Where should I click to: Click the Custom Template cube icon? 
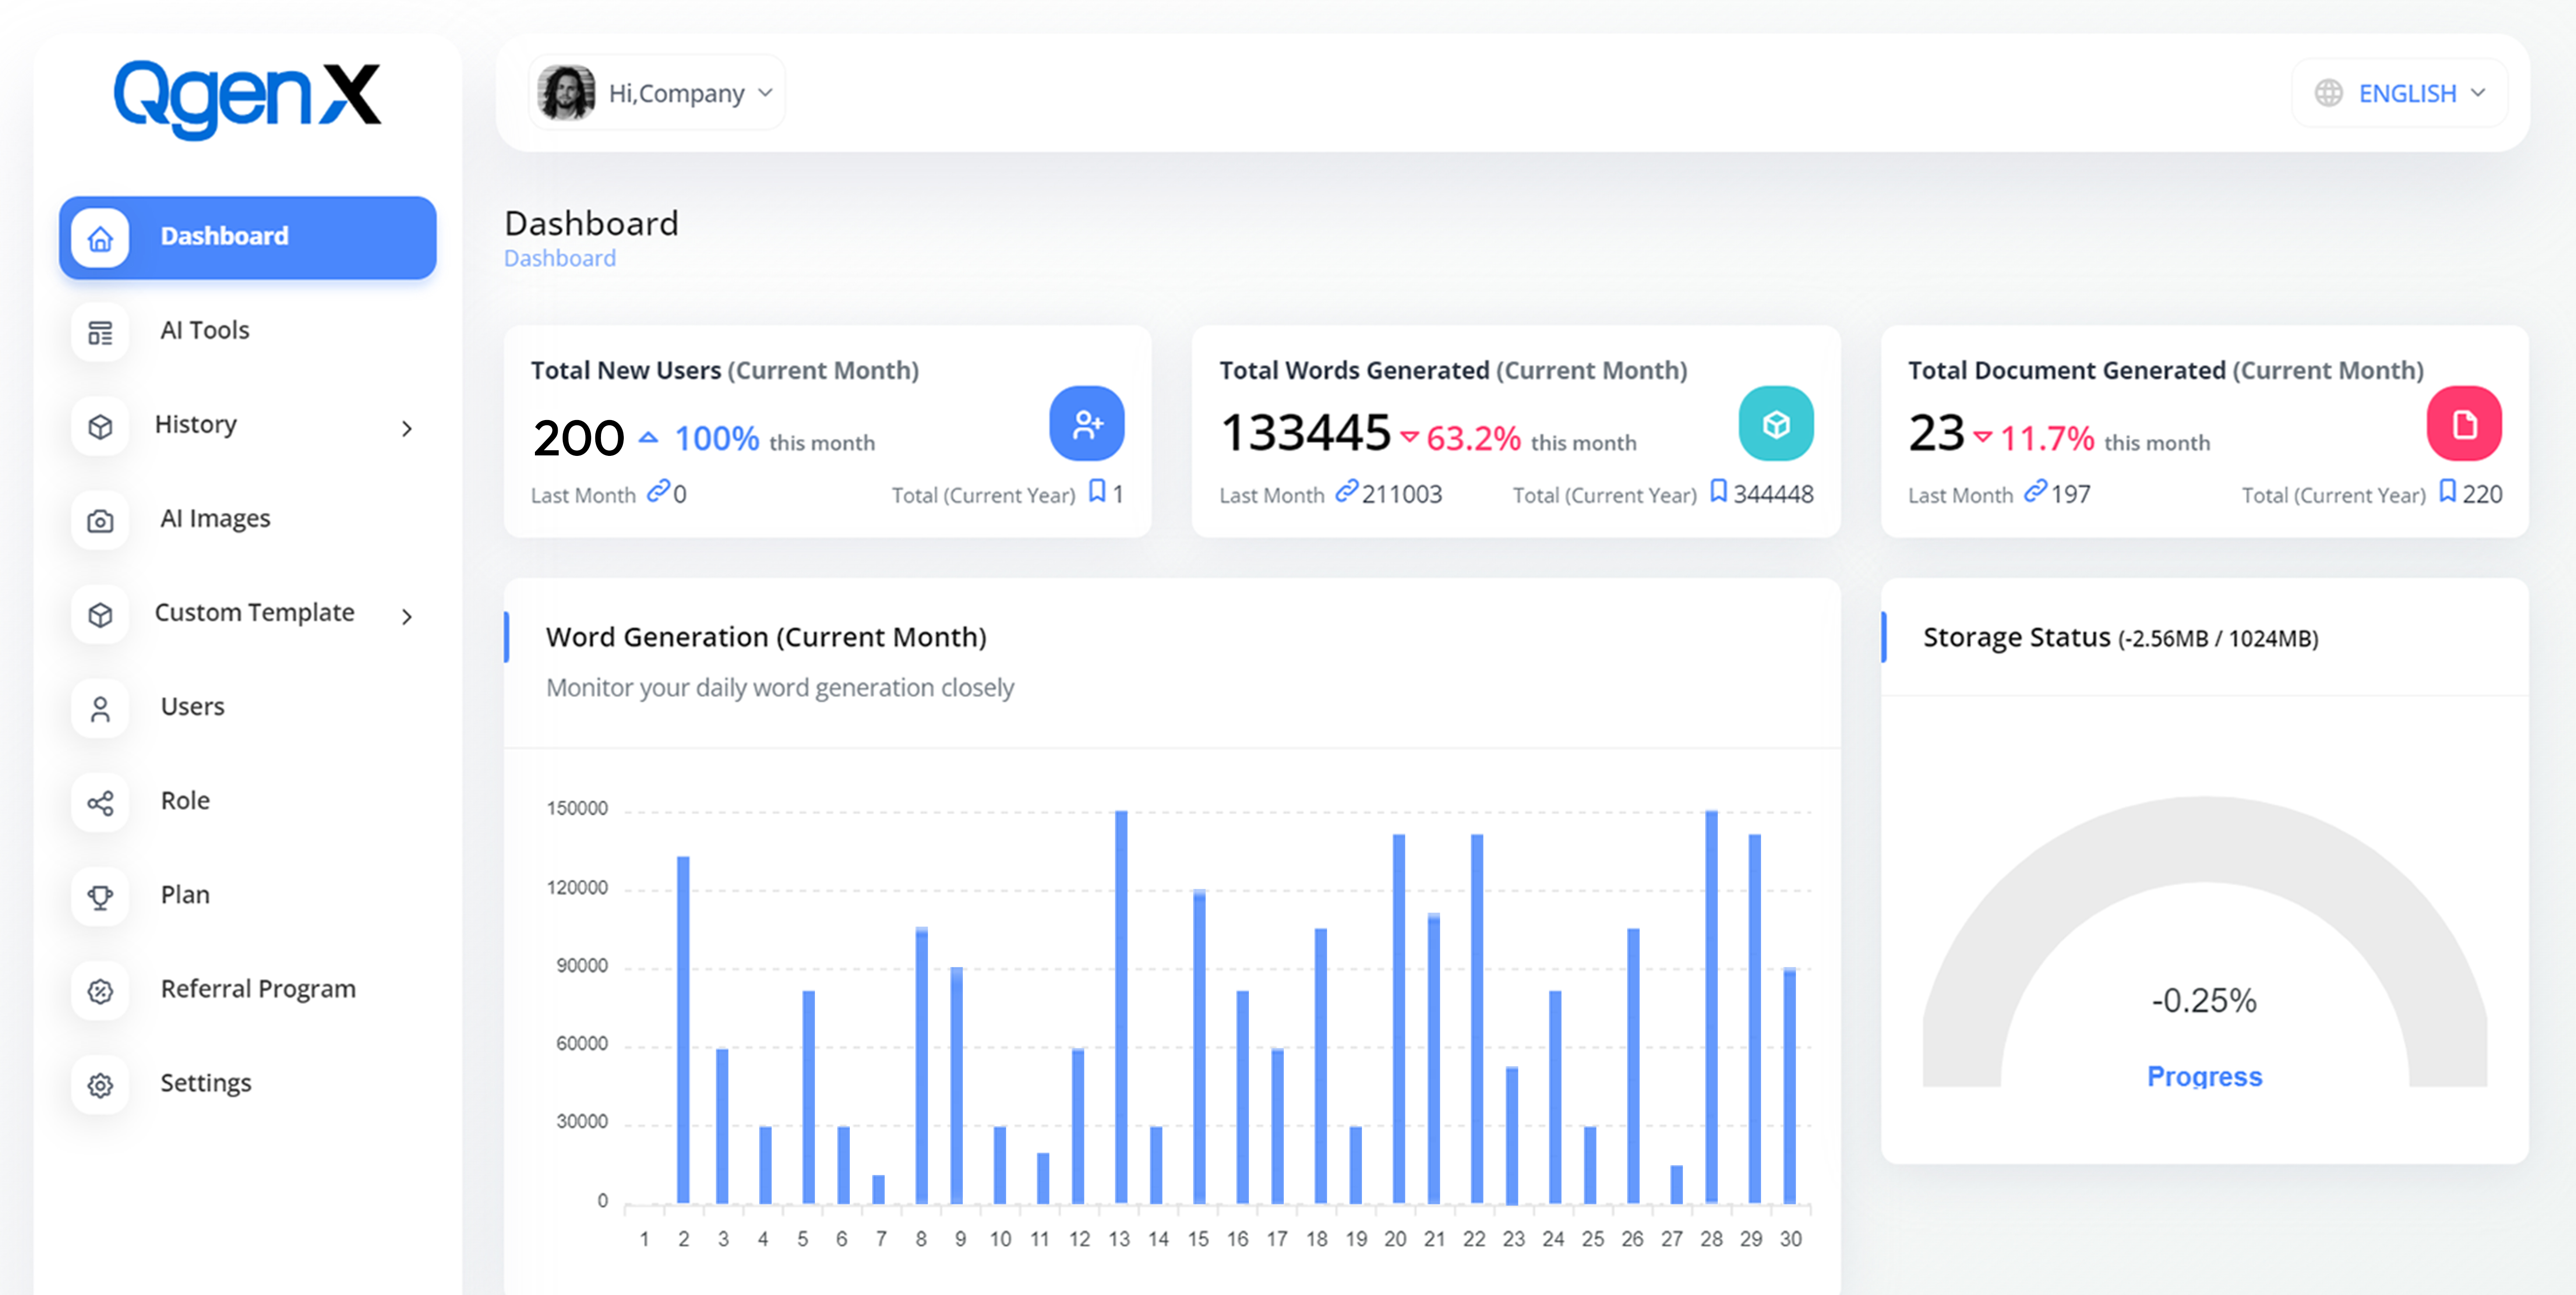(100, 615)
